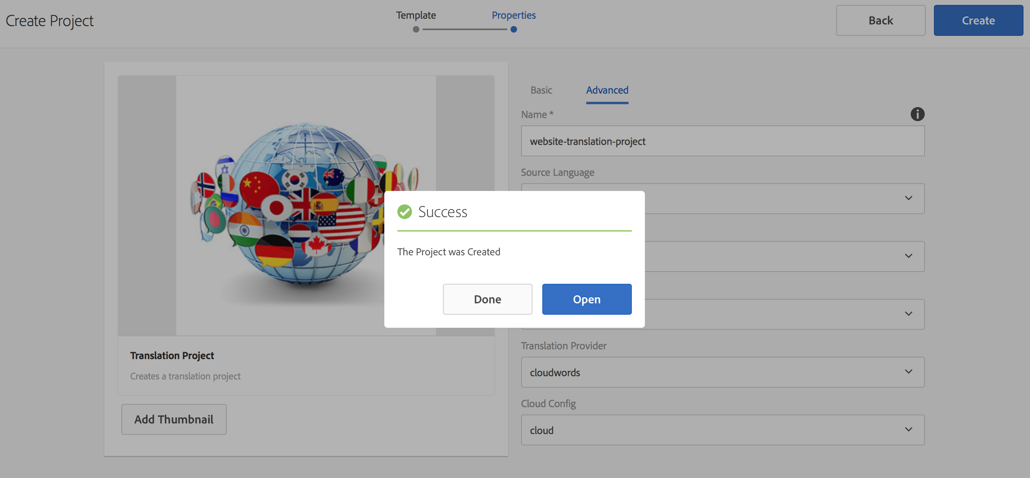
Task: Click the green Success checkmark icon
Action: [x=405, y=212]
